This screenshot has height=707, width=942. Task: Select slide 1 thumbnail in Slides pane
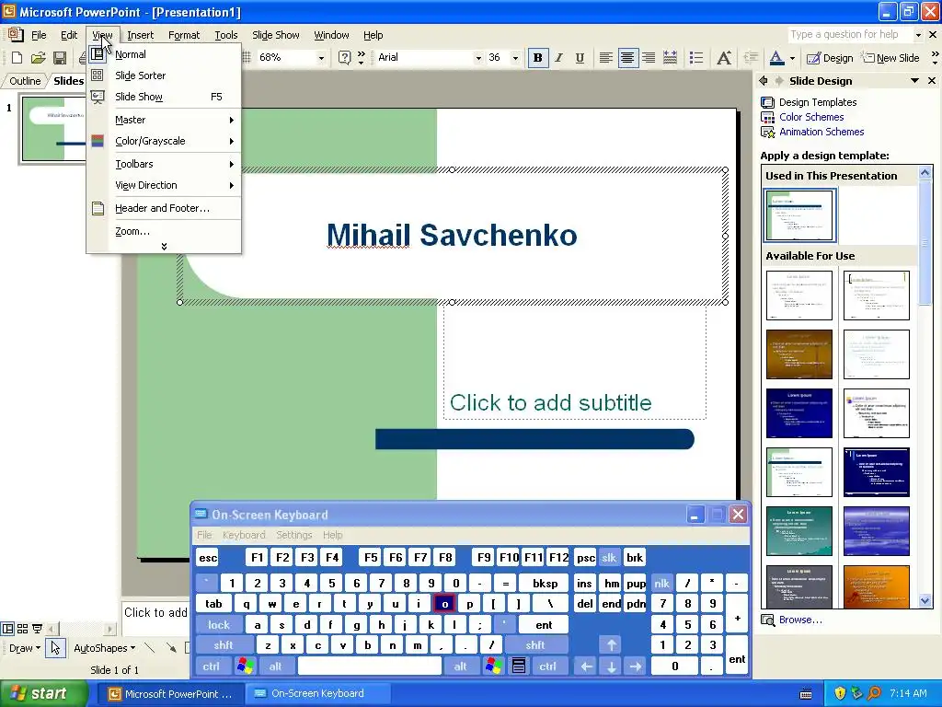point(54,129)
